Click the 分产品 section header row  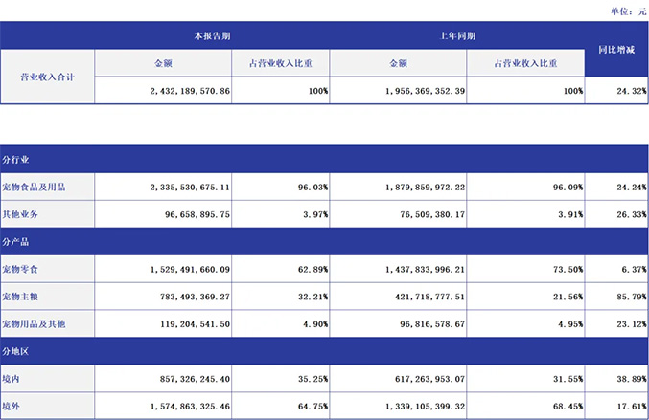pyautogui.click(x=324, y=242)
